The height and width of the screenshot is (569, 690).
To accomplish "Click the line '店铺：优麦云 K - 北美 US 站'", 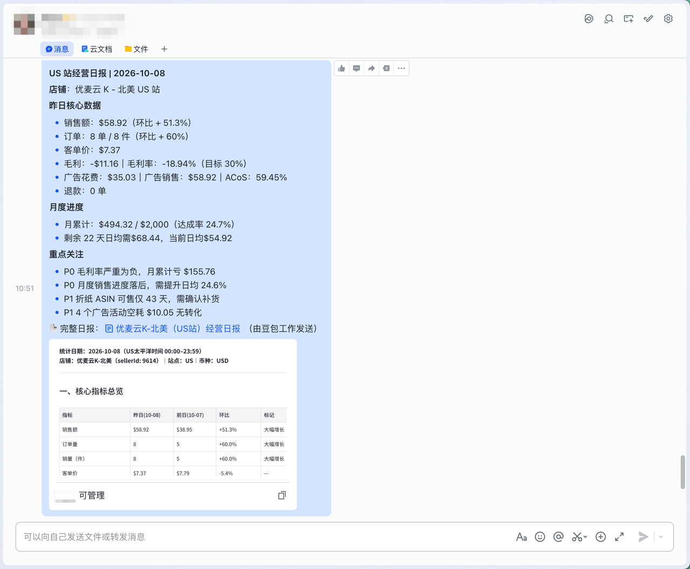I will [105, 90].
